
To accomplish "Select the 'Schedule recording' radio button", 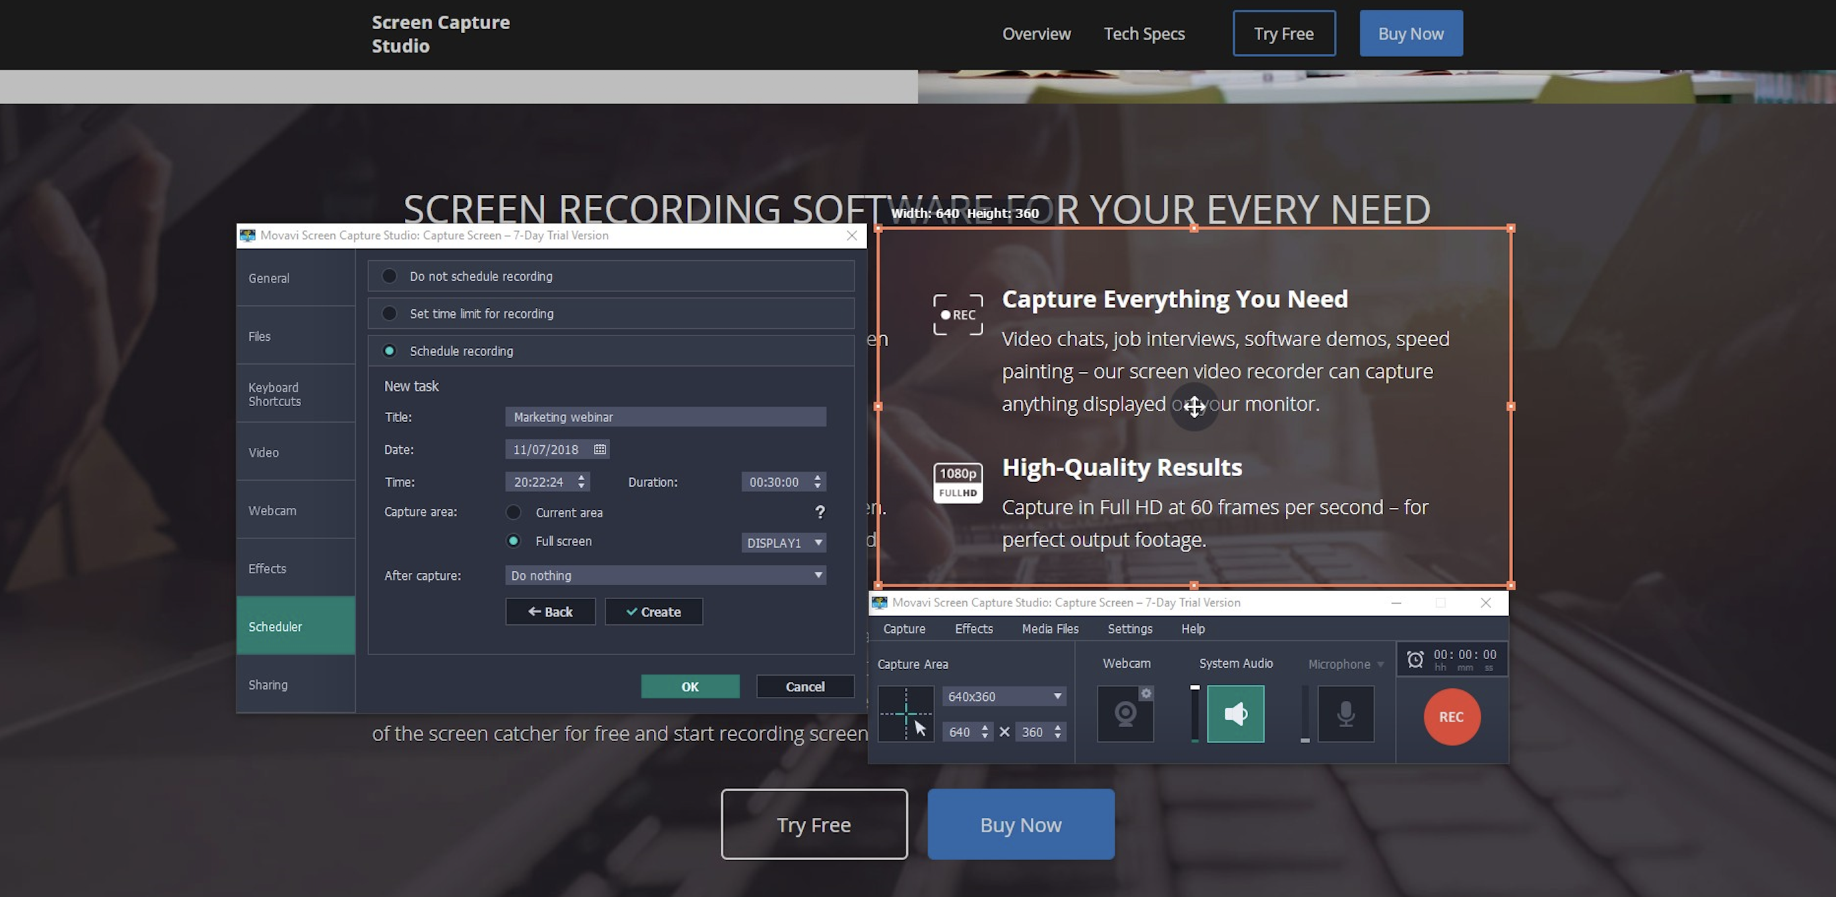I will [x=390, y=350].
